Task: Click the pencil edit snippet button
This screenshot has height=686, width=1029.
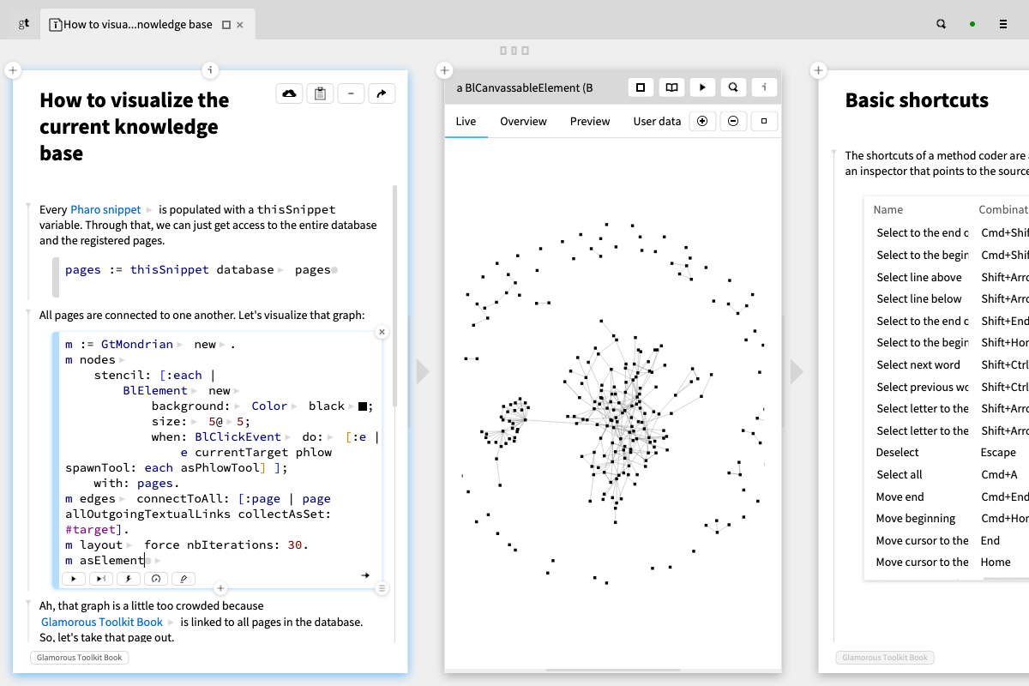Action: pos(184,579)
